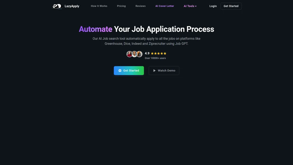Click the 'Your Job Application Process' heading

coord(164,29)
